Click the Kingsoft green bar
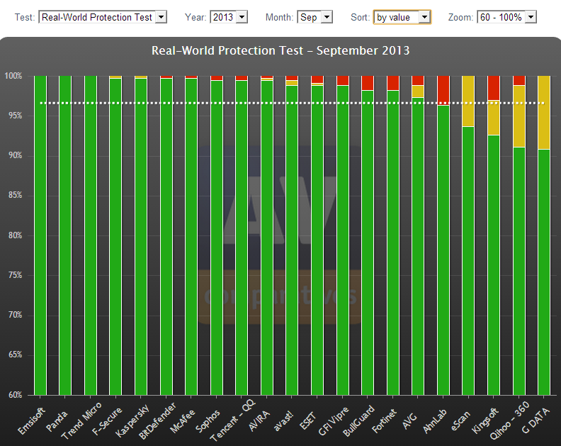561x446 pixels. point(494,265)
